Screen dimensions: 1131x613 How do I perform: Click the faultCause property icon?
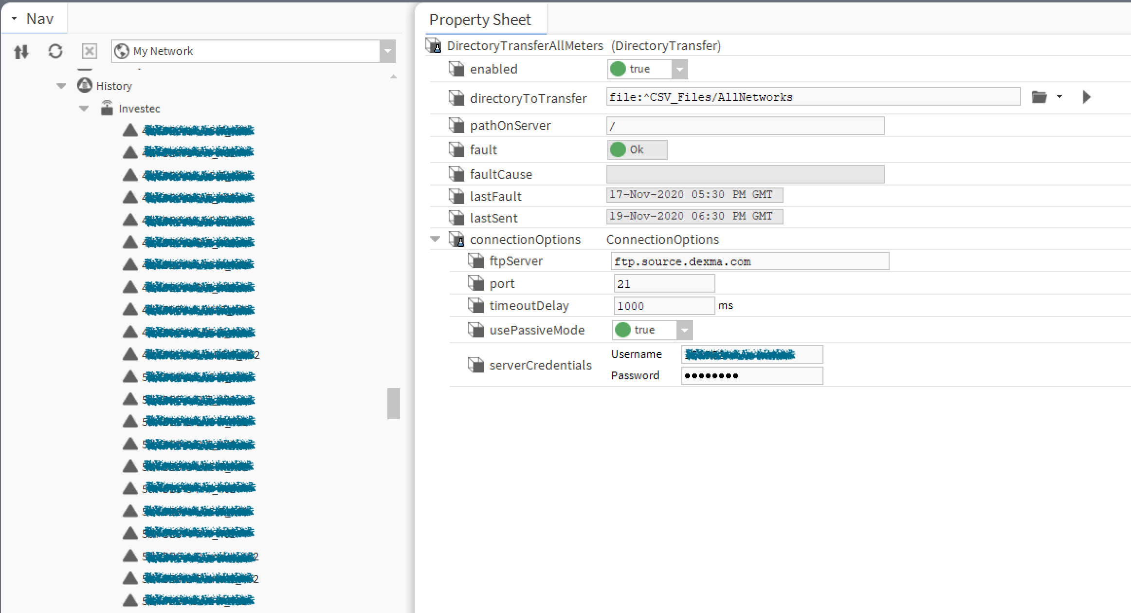tap(456, 174)
